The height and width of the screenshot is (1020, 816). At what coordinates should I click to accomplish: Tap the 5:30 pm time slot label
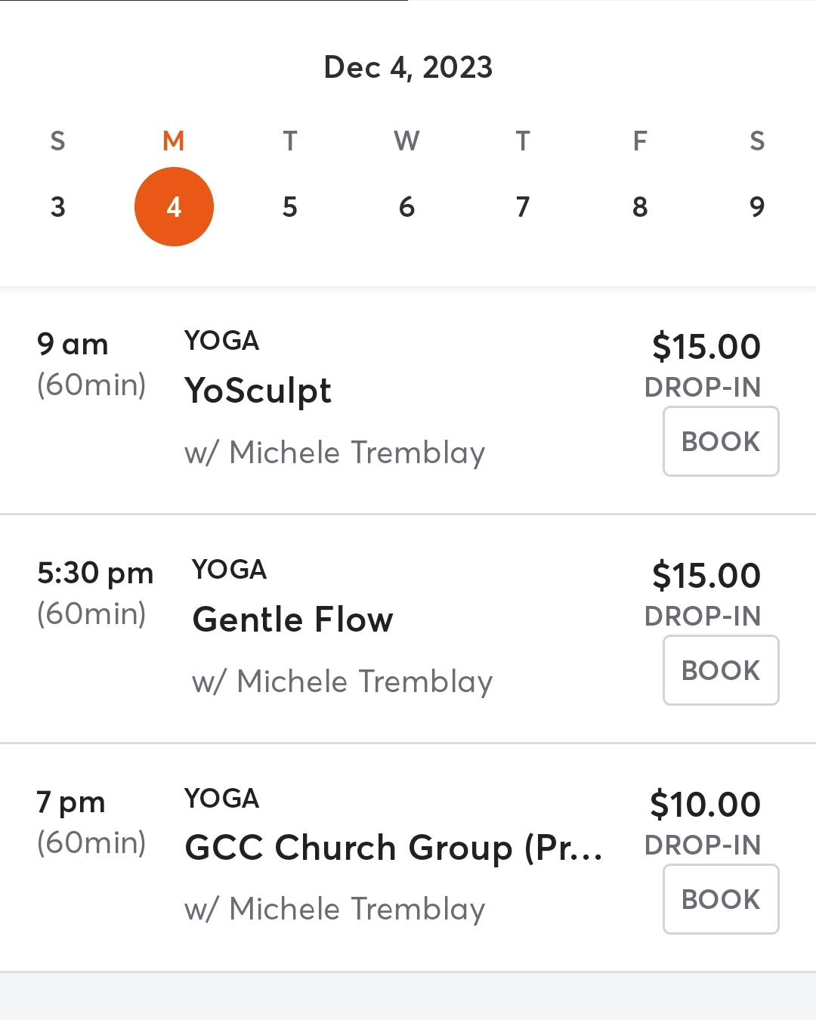[95, 573]
